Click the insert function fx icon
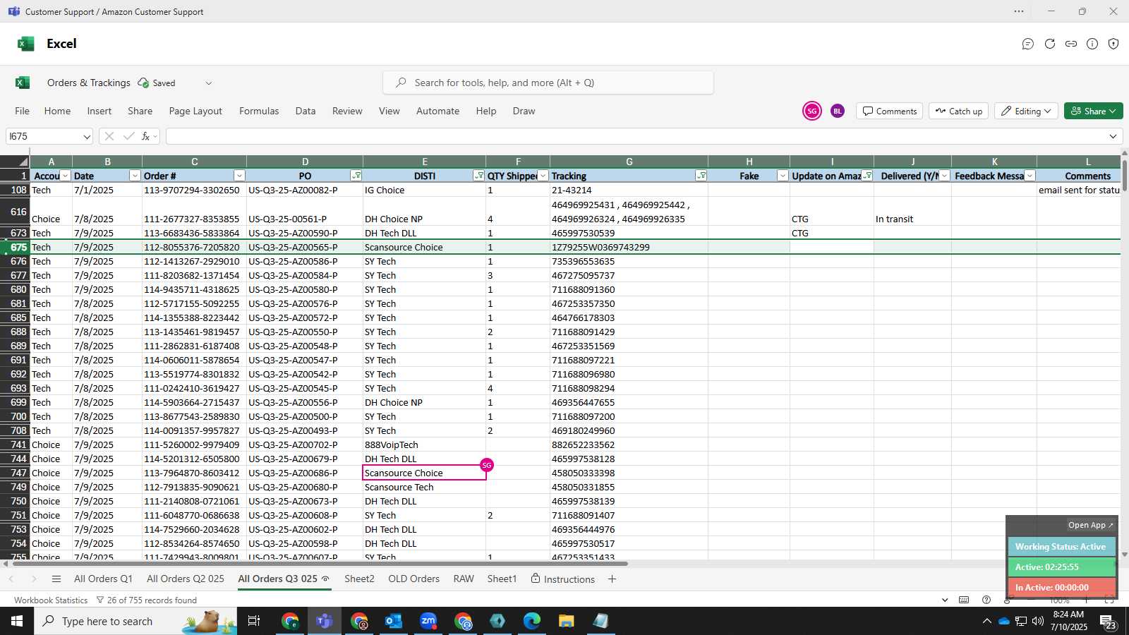1129x635 pixels. 146,136
